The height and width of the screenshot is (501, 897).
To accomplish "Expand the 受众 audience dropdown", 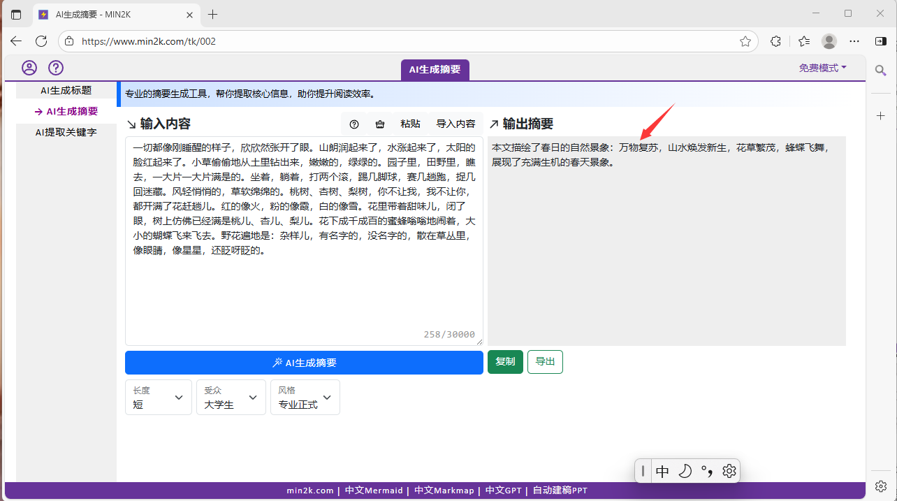I will 231,397.
